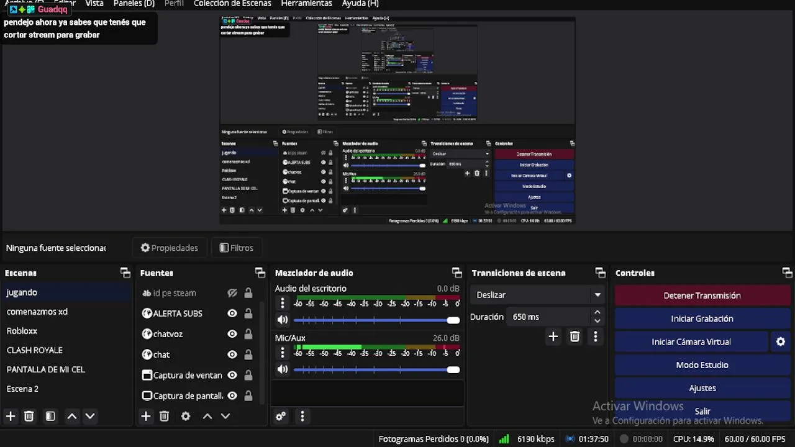Hide the Captura de pantalla source

click(x=232, y=395)
